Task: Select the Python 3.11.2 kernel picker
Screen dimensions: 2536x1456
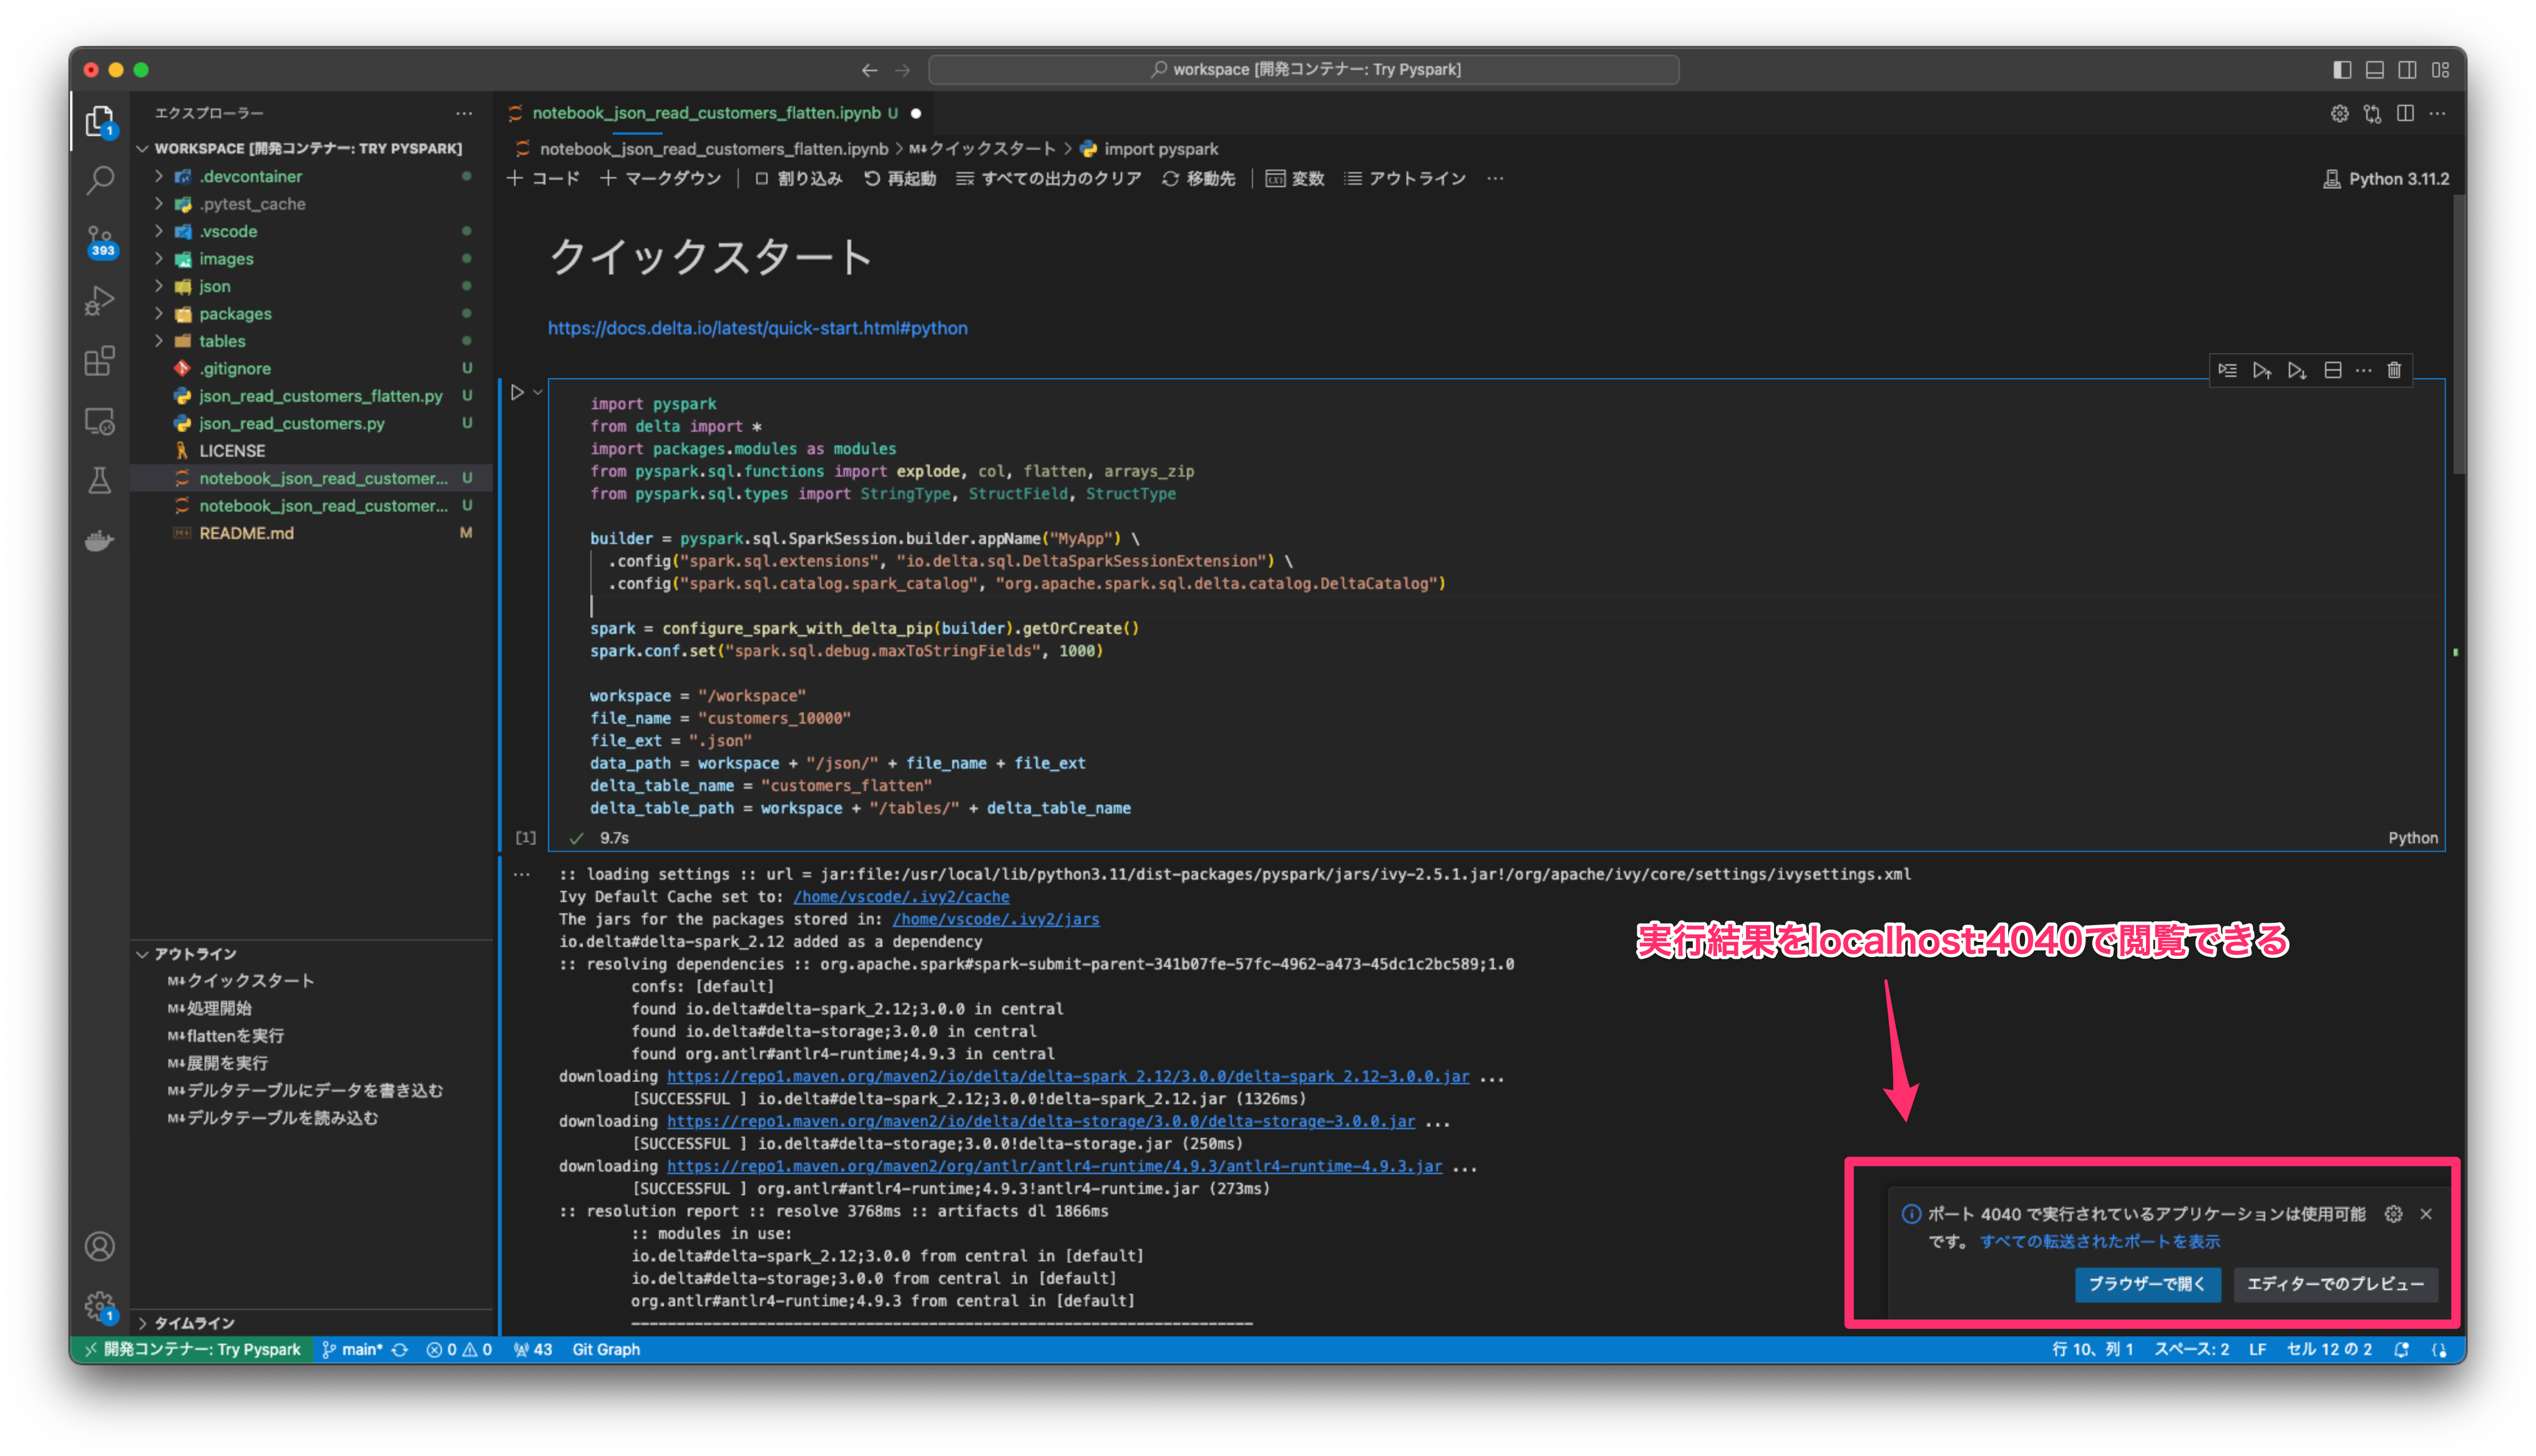Action: pos(2386,178)
